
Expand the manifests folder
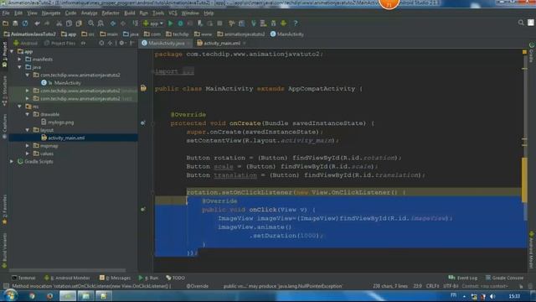tap(20, 60)
